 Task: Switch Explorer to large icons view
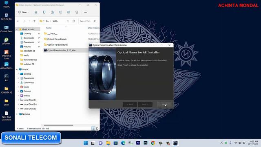[x=97, y=129]
